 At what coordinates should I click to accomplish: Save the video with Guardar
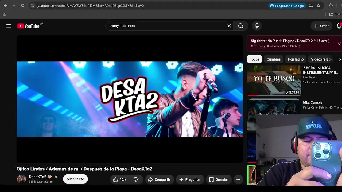click(x=219, y=179)
